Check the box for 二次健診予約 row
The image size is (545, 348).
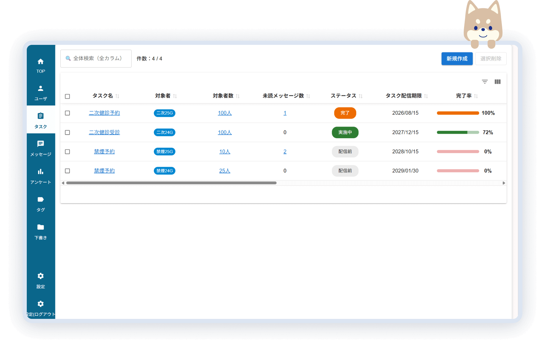point(68,113)
